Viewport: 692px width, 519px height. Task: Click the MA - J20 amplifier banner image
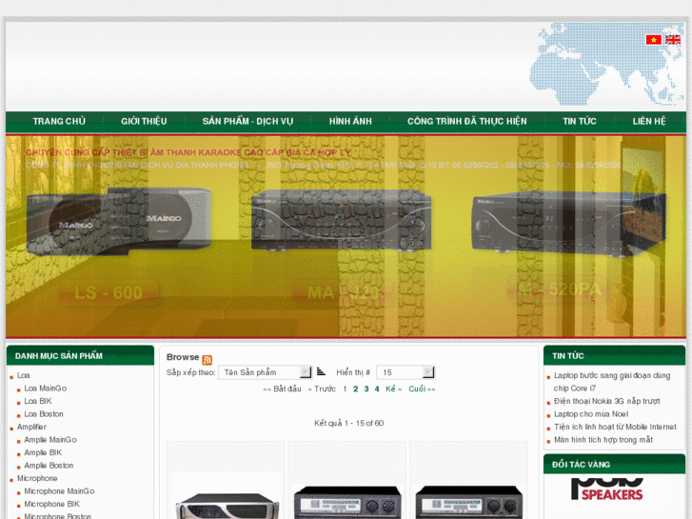pyautogui.click(x=341, y=220)
